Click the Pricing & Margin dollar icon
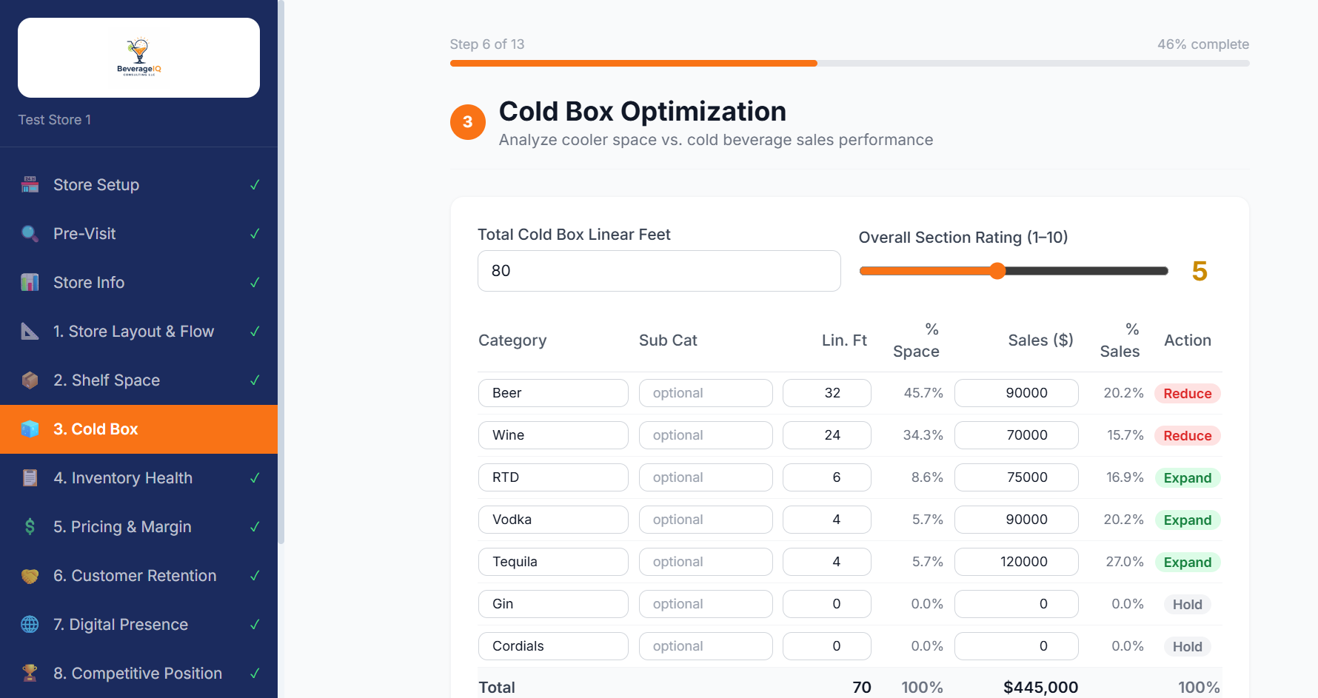The image size is (1318, 698). (x=30, y=526)
